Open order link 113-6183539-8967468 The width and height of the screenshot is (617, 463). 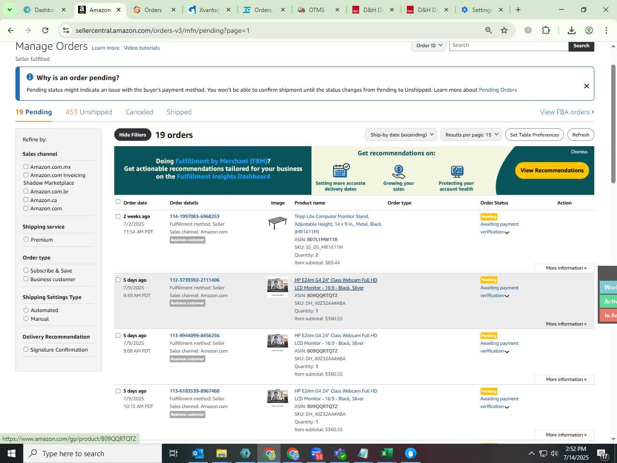[194, 391]
